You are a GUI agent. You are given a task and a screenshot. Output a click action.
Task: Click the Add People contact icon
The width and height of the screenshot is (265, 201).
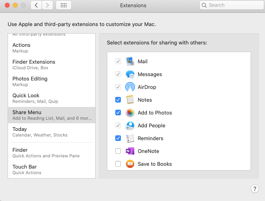coord(130,125)
